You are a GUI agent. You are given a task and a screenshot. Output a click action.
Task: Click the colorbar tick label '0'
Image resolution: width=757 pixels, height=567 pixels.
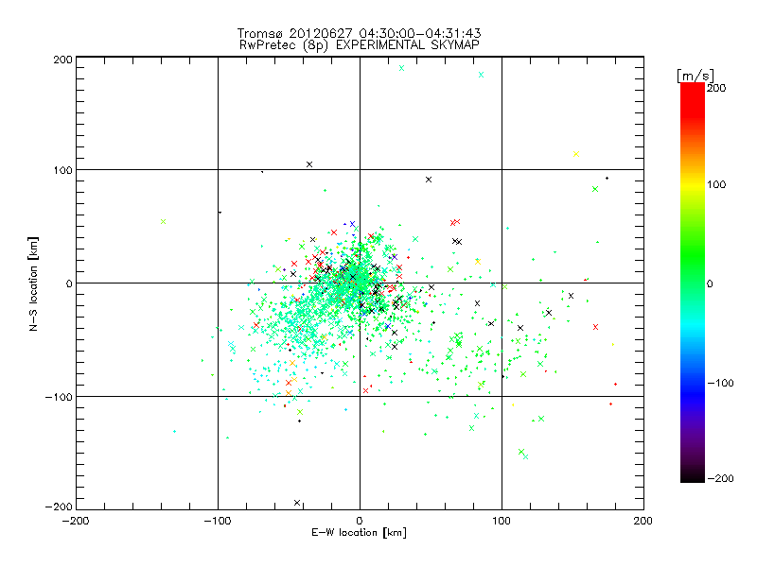click(710, 284)
